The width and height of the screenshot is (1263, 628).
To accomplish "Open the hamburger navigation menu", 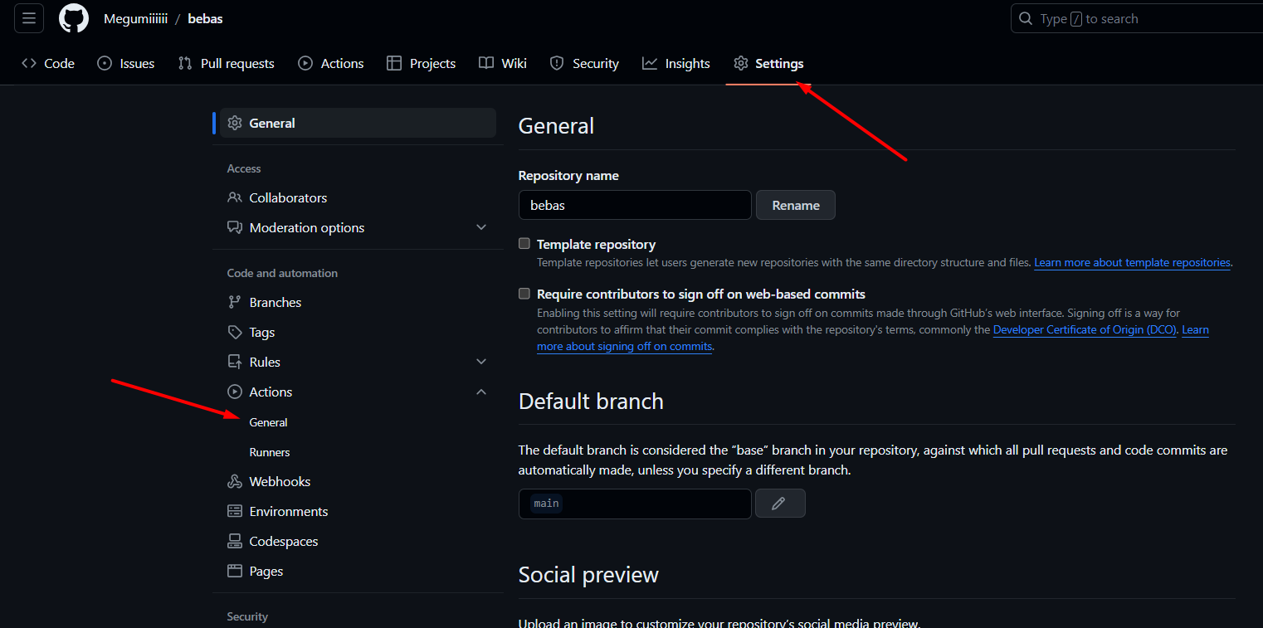I will point(29,18).
